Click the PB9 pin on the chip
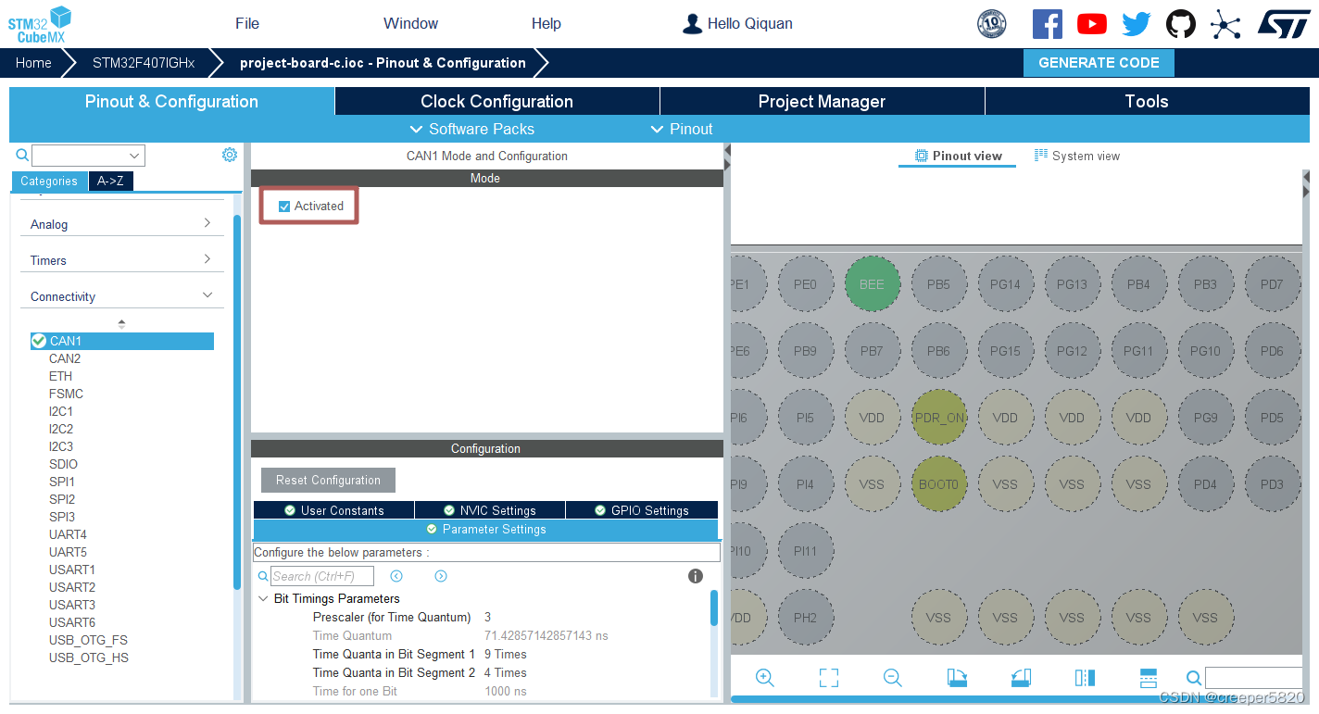The height and width of the screenshot is (714, 1319). pyautogui.click(x=805, y=351)
